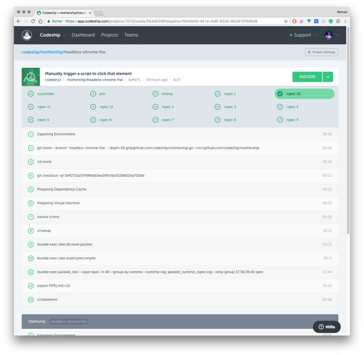This screenshot has height=355, width=364.
Task: Expand the cd clone step
Action: coord(180,162)
